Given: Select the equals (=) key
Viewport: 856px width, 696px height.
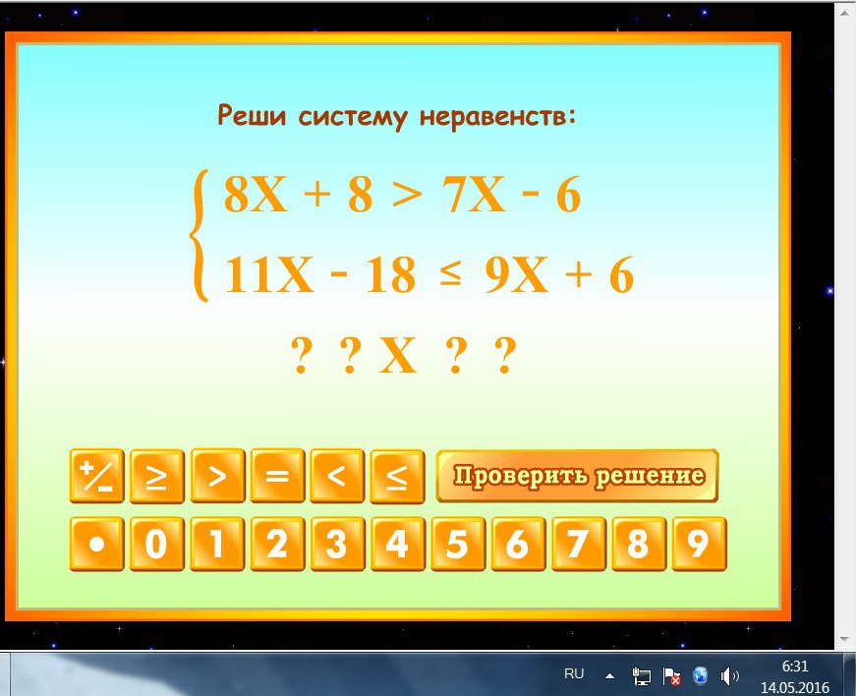Looking at the screenshot, I should point(277,476).
